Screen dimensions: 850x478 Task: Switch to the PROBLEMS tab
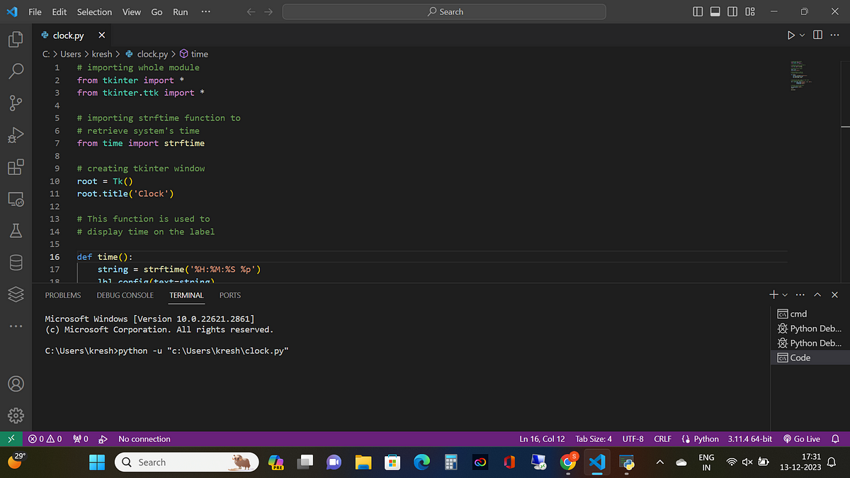point(63,295)
